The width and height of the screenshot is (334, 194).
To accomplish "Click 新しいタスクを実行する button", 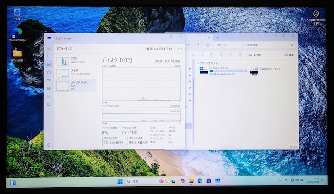I will 159,49.
